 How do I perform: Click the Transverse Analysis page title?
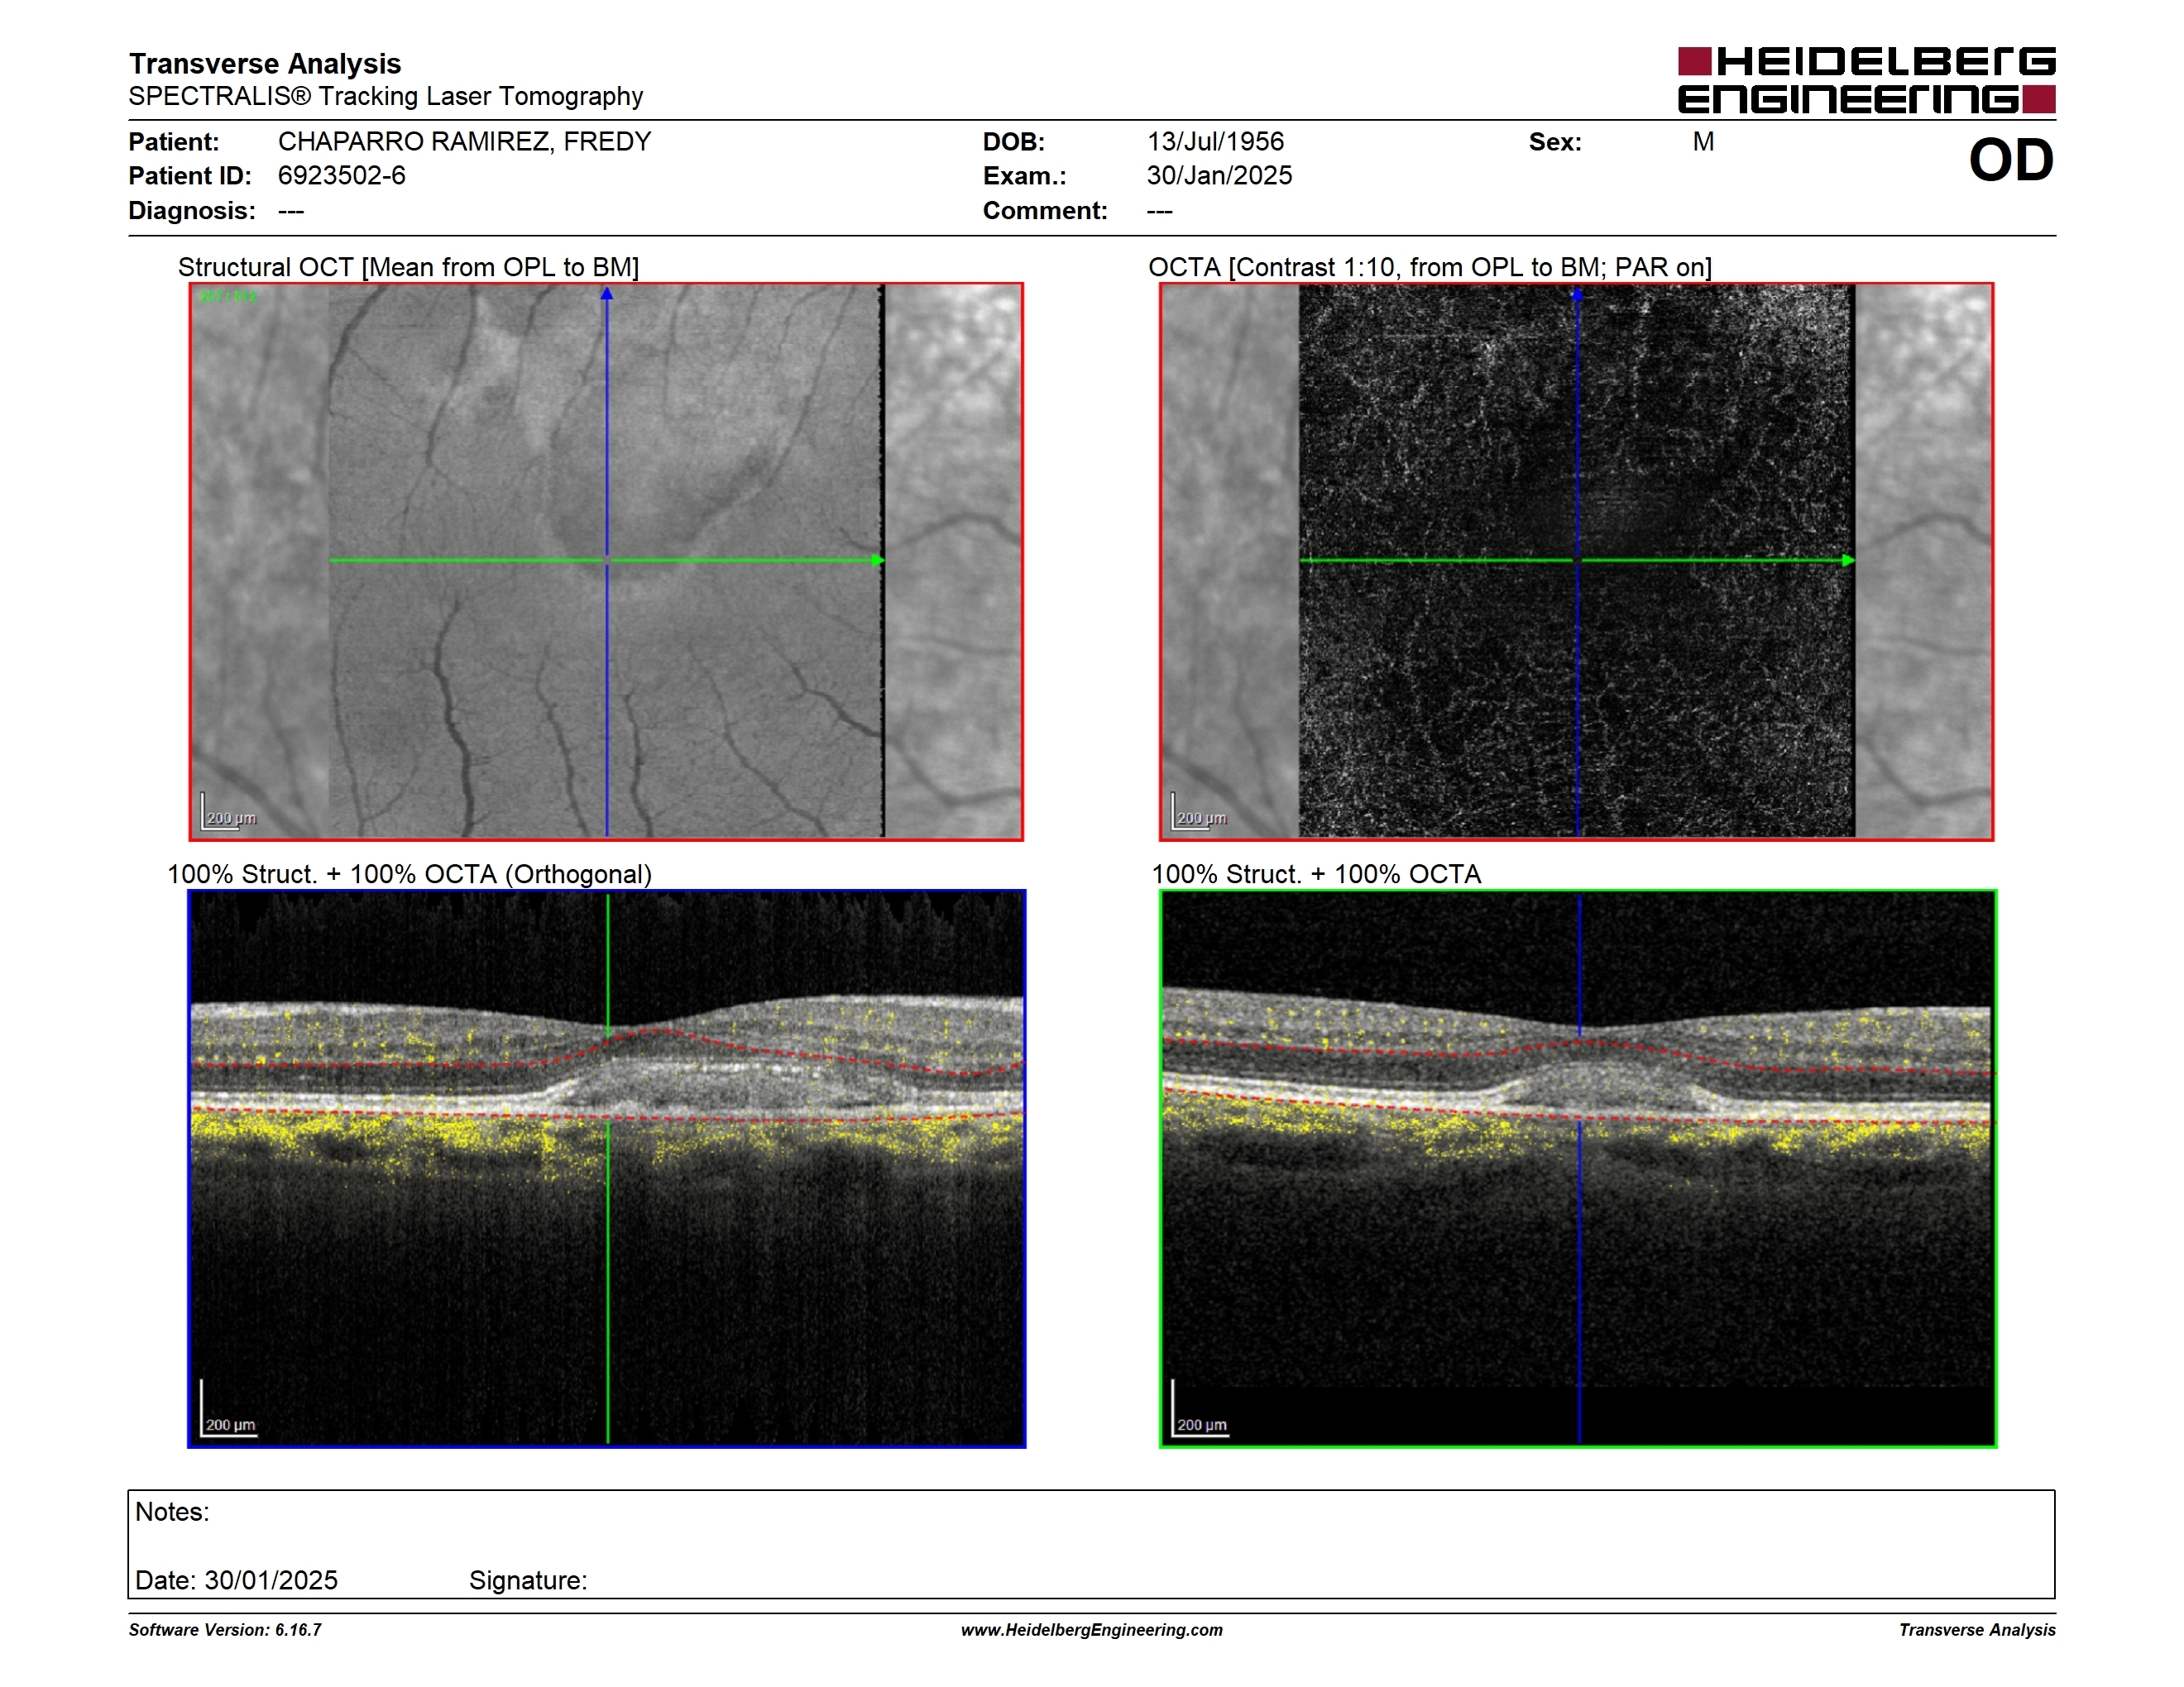[264, 64]
